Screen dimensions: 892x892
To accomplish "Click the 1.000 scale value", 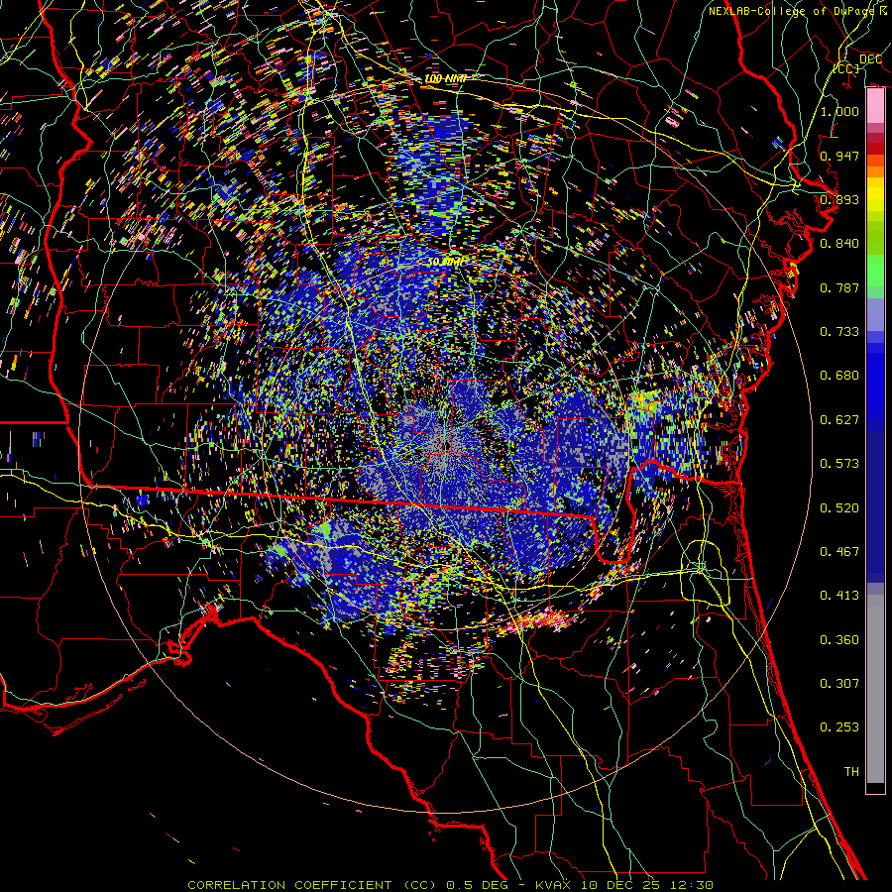I will [x=839, y=111].
